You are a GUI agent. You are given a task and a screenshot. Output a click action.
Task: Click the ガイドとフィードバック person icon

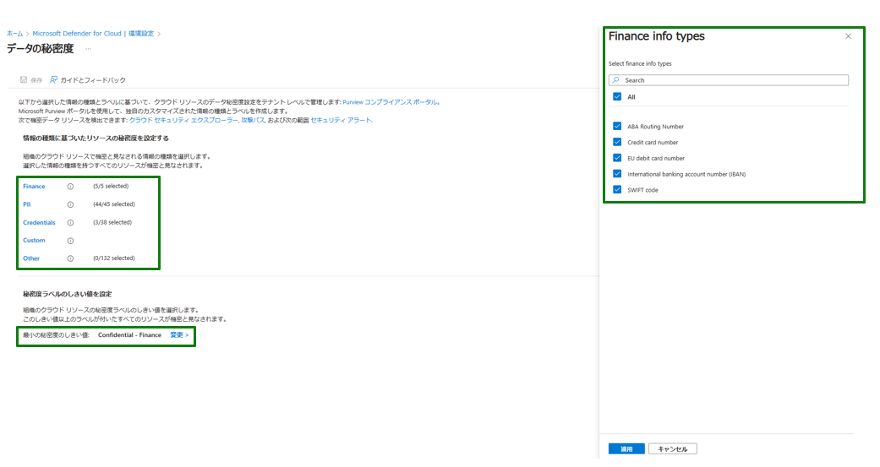coord(53,79)
